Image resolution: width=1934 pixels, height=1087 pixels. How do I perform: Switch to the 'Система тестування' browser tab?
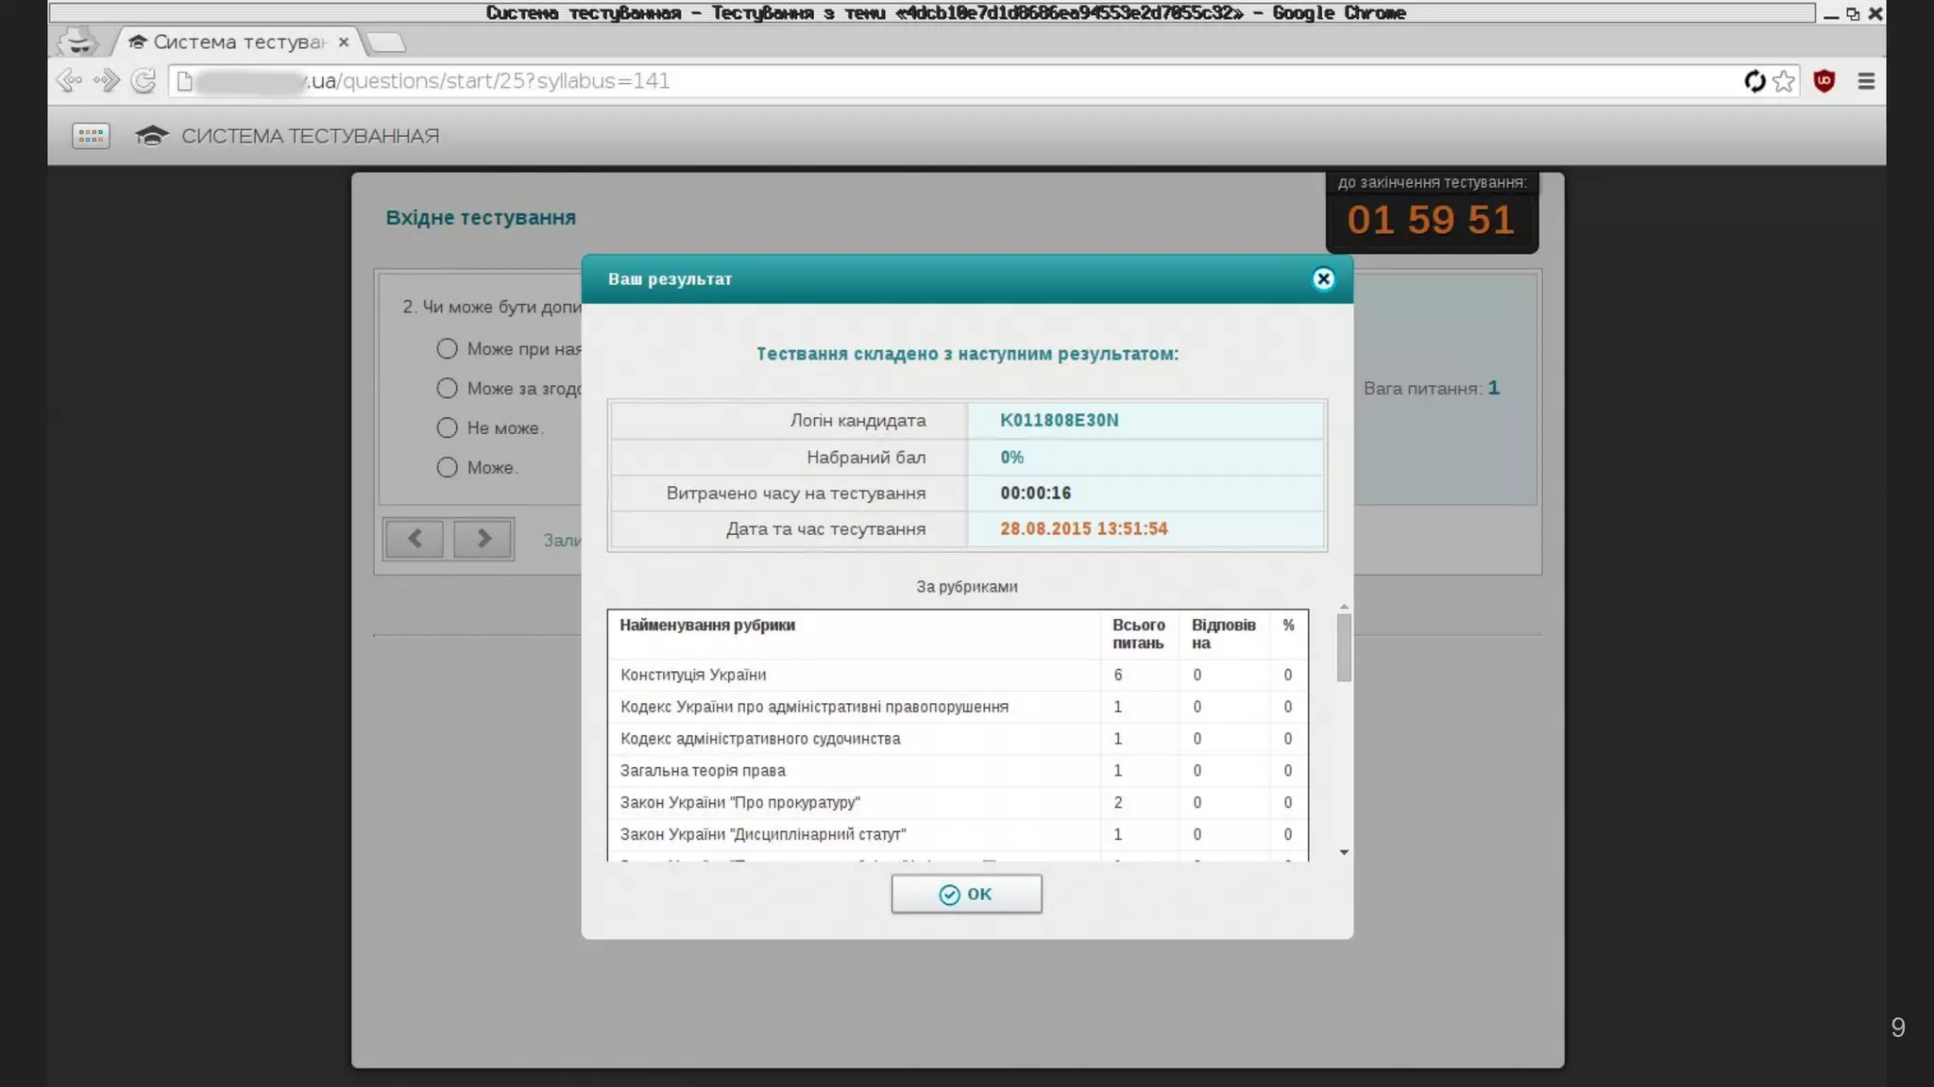coord(236,42)
